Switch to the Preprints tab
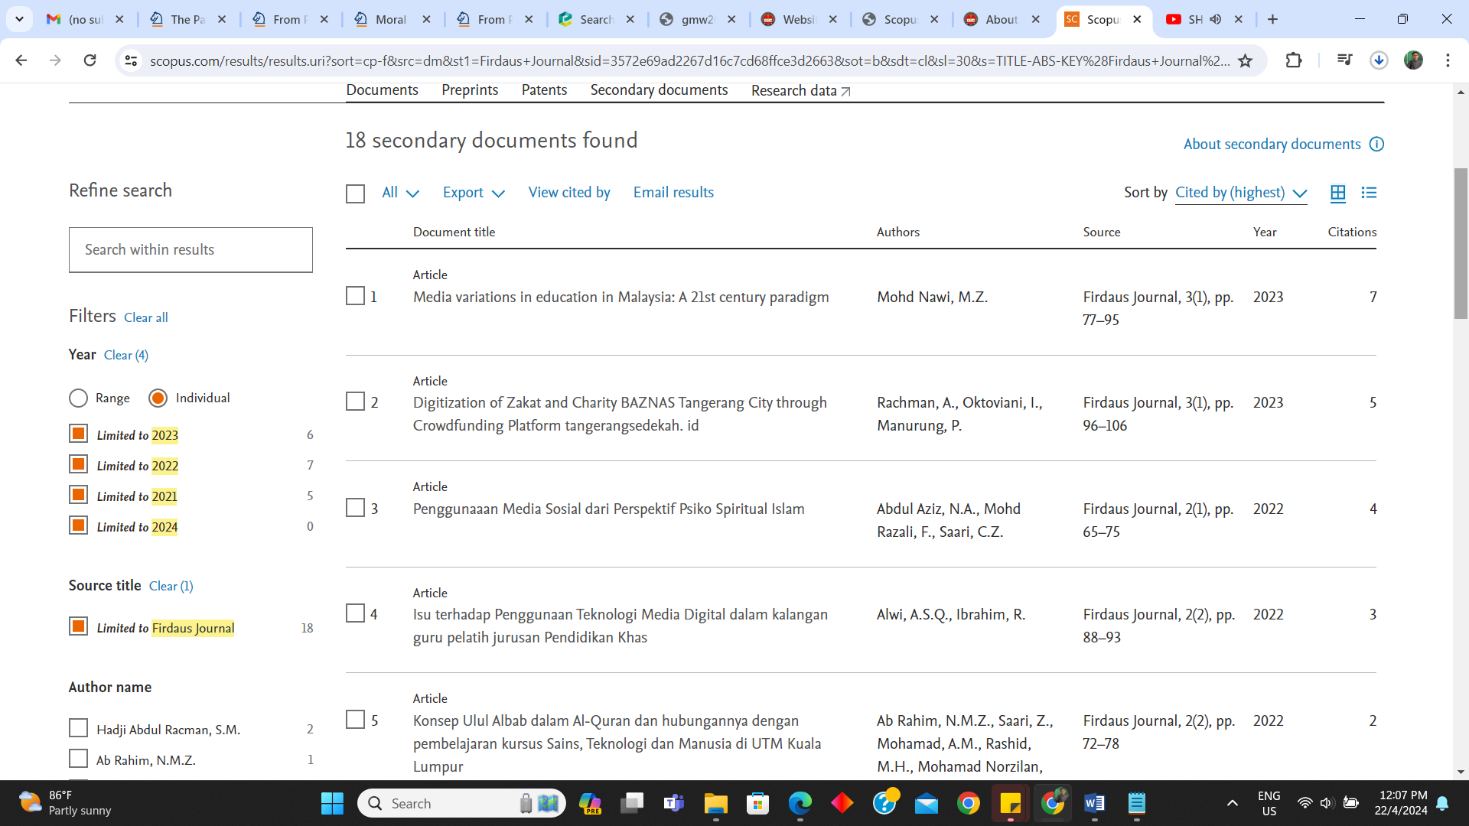The height and width of the screenshot is (826, 1469). [470, 90]
